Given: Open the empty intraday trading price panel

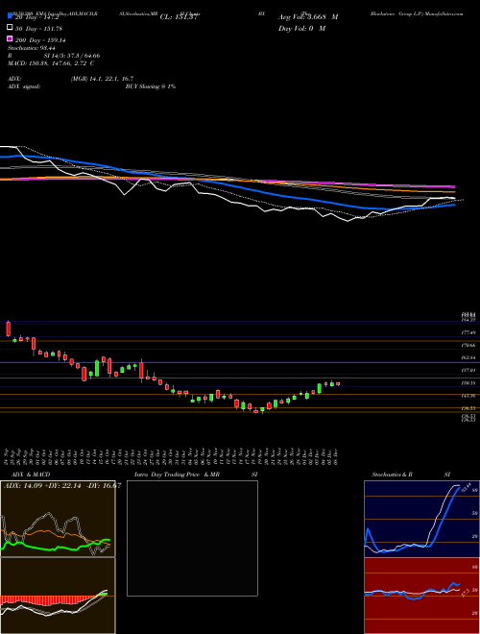Looking at the screenshot, I should [x=192, y=538].
